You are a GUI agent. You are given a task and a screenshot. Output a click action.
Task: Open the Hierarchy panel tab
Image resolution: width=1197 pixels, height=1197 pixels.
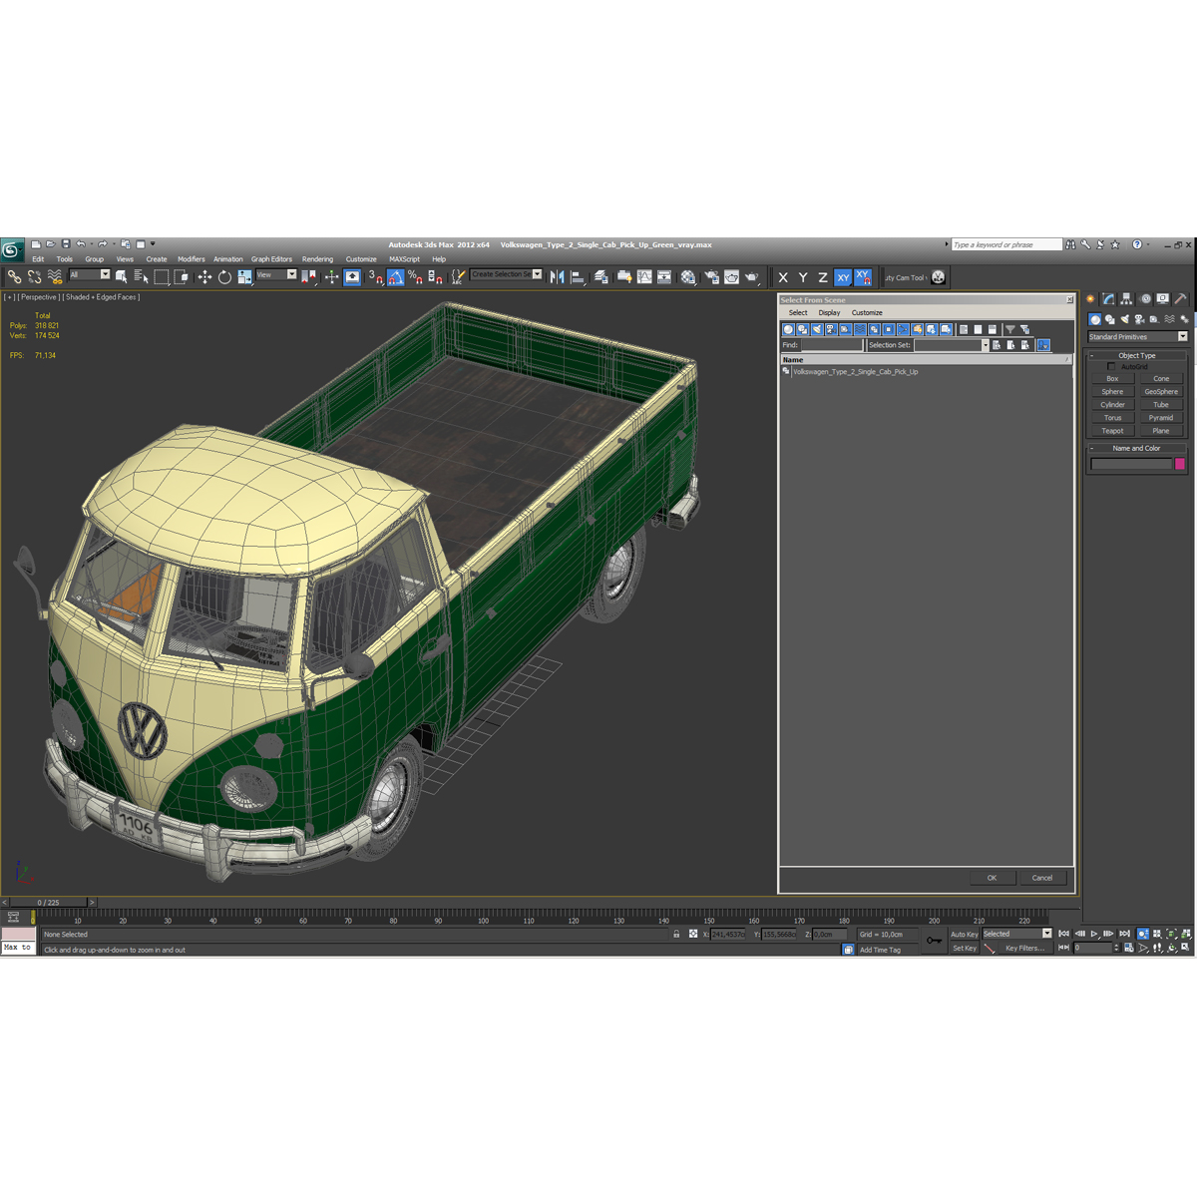pyautogui.click(x=1126, y=298)
